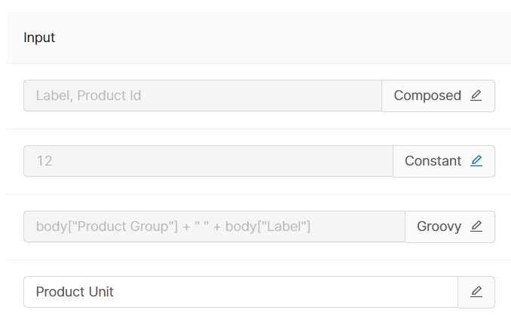
Task: Open the Composed input type editor
Action: click(438, 96)
